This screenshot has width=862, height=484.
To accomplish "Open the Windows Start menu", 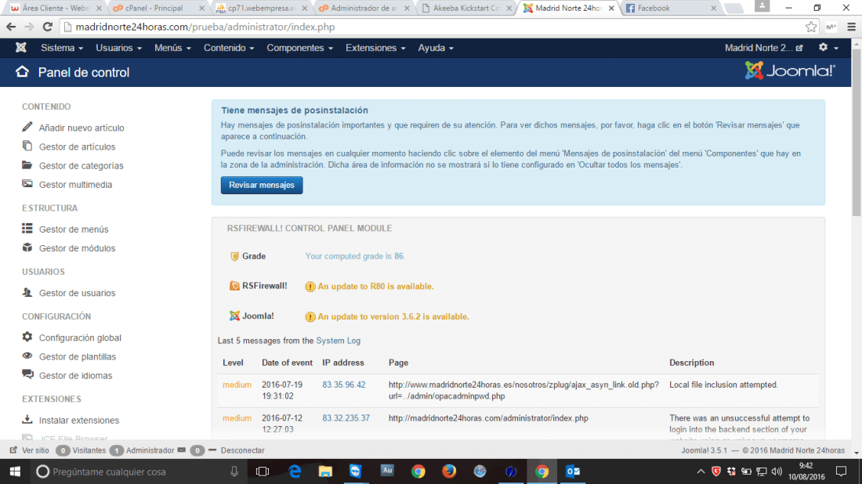I will (15, 471).
